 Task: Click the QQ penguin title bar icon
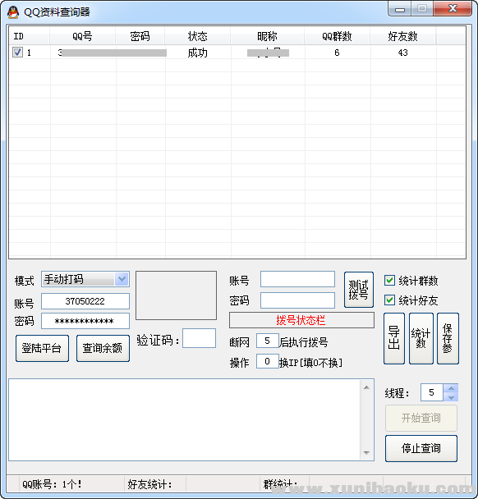click(x=13, y=12)
